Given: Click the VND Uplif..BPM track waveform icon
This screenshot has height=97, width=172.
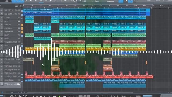Looking at the screenshot, I should (19, 66).
